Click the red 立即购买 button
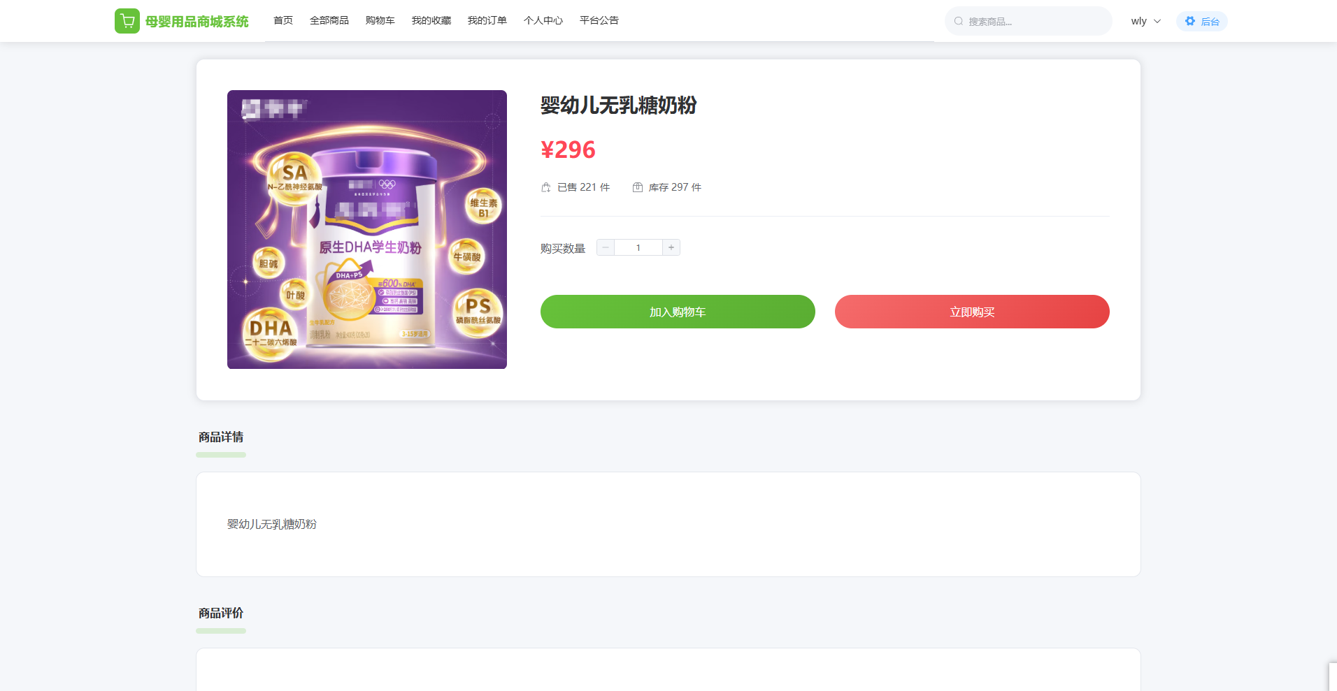Viewport: 1337px width, 691px height. 972,312
